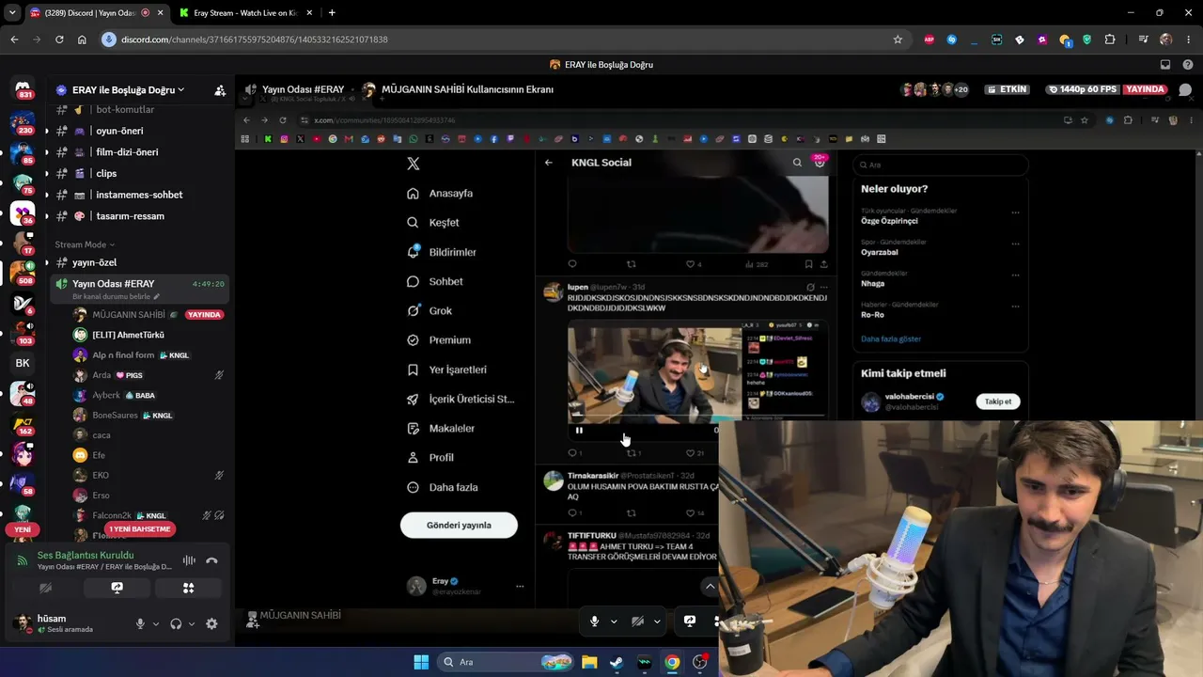Open Chrome extensions puzzle icon
The image size is (1203, 677).
coord(1110,39)
